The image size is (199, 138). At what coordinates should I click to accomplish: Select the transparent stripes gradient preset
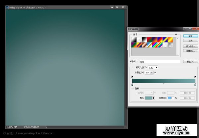pos(165,45)
